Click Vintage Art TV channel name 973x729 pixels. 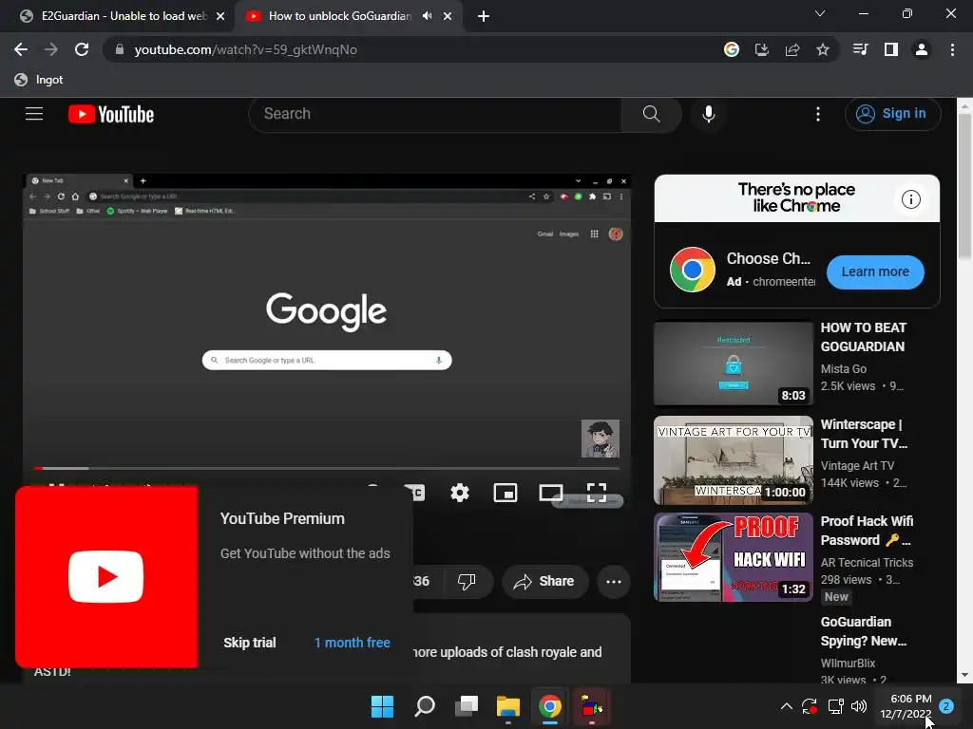pos(857,465)
